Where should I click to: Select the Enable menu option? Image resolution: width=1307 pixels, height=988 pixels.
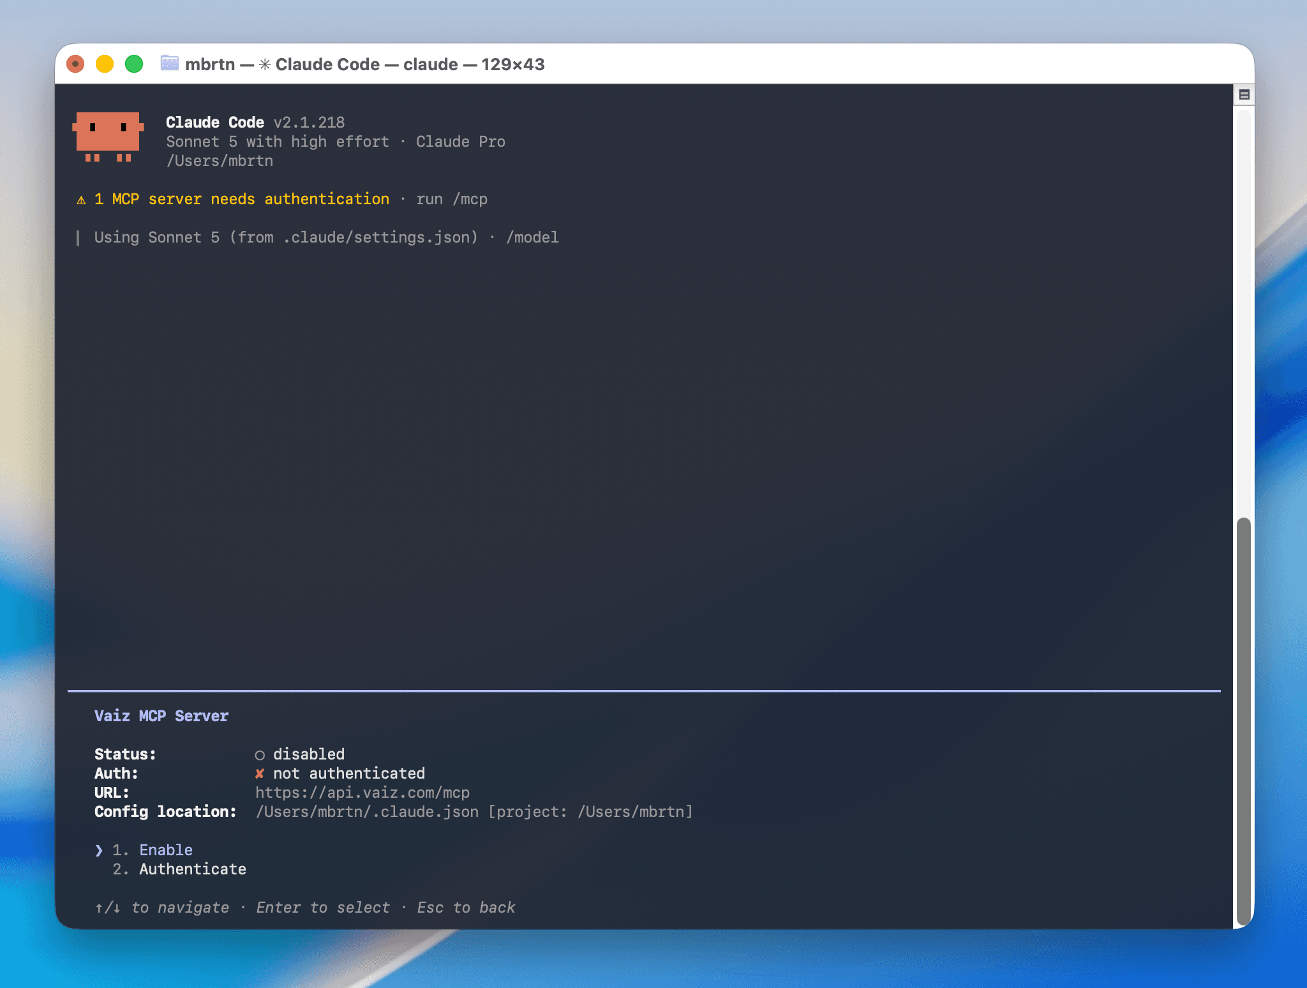[166, 850]
